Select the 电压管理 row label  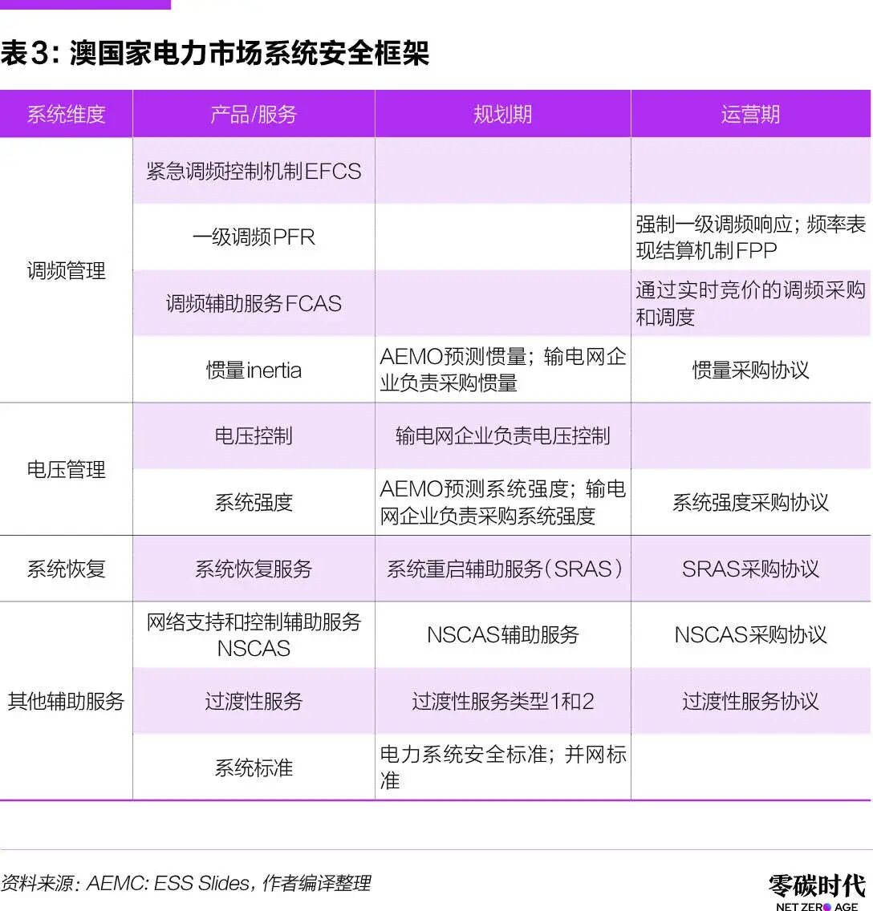coord(66,470)
